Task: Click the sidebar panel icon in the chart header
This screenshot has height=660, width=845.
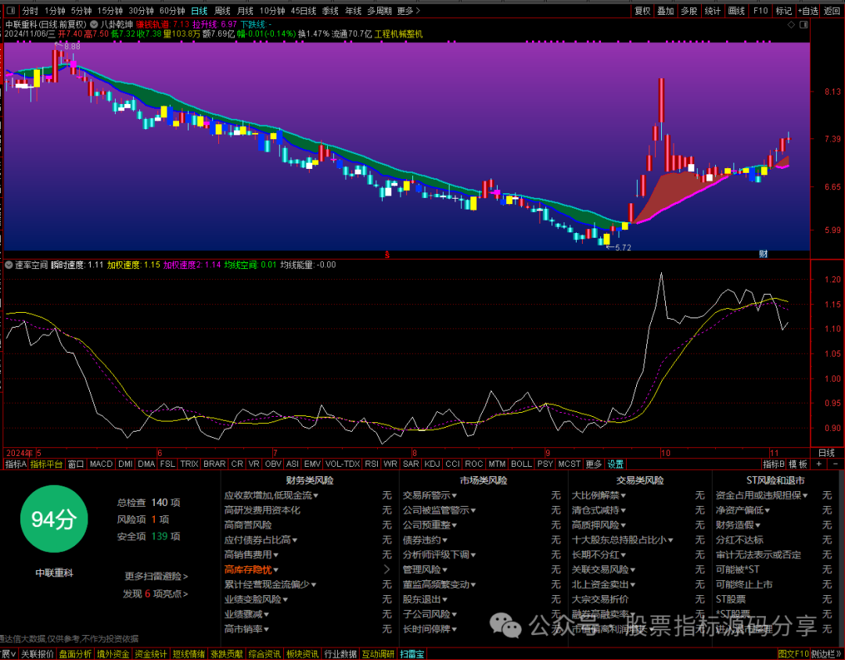Action: click(x=804, y=25)
